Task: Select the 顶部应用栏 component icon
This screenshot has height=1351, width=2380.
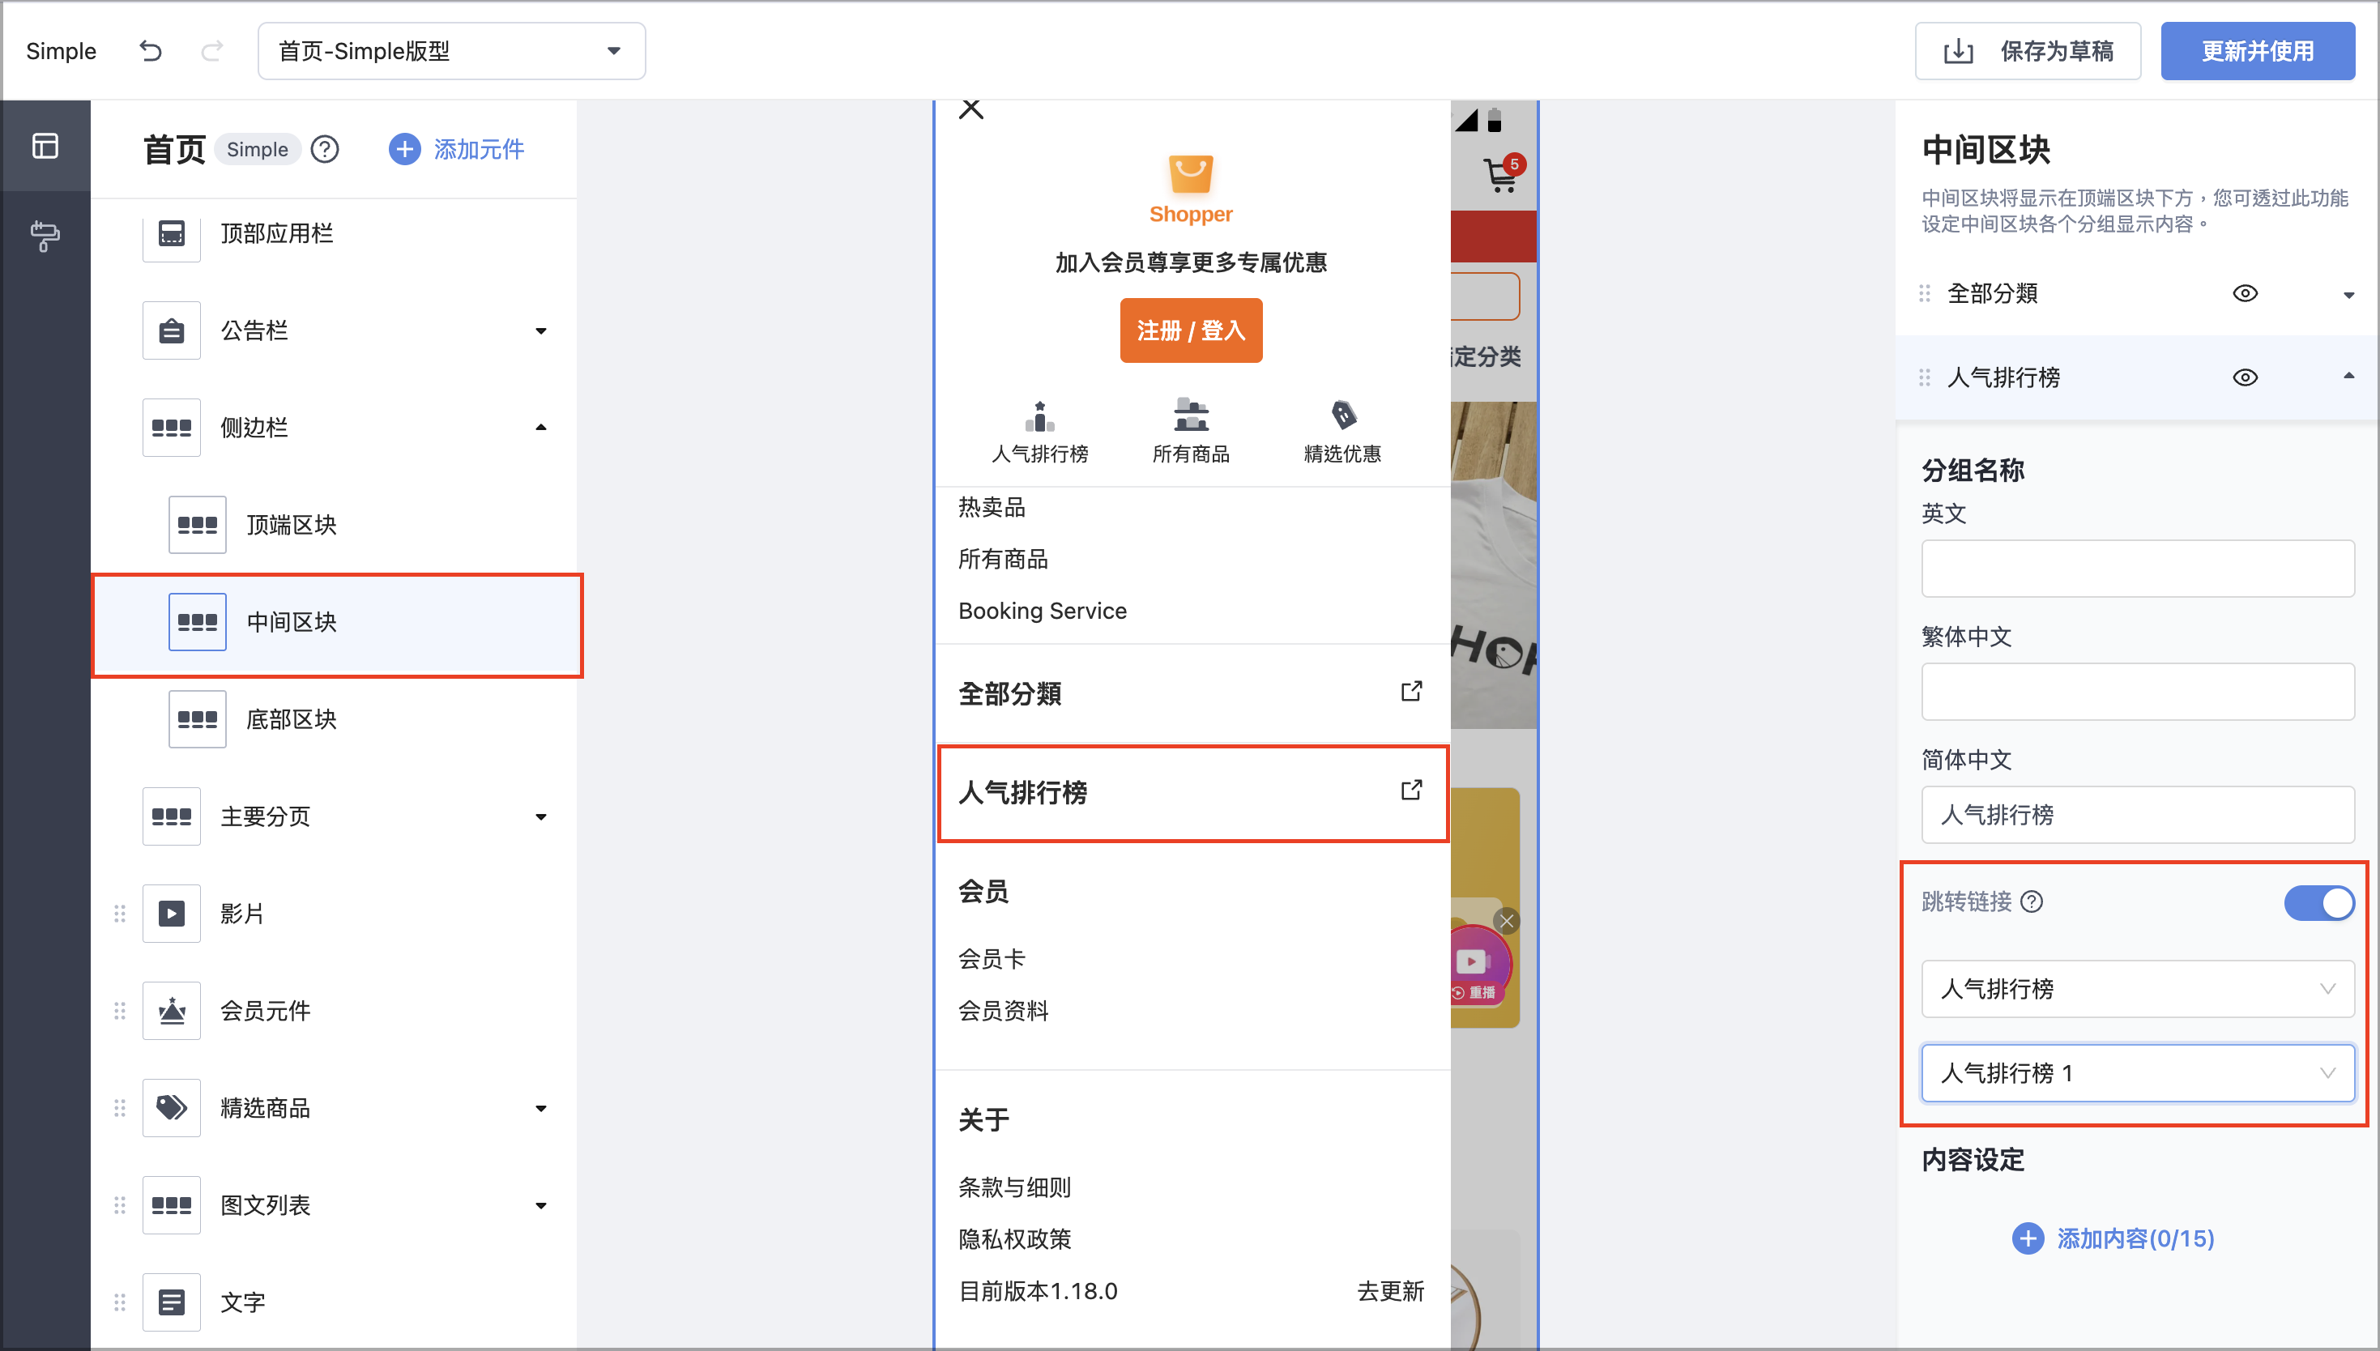Action: [x=172, y=233]
